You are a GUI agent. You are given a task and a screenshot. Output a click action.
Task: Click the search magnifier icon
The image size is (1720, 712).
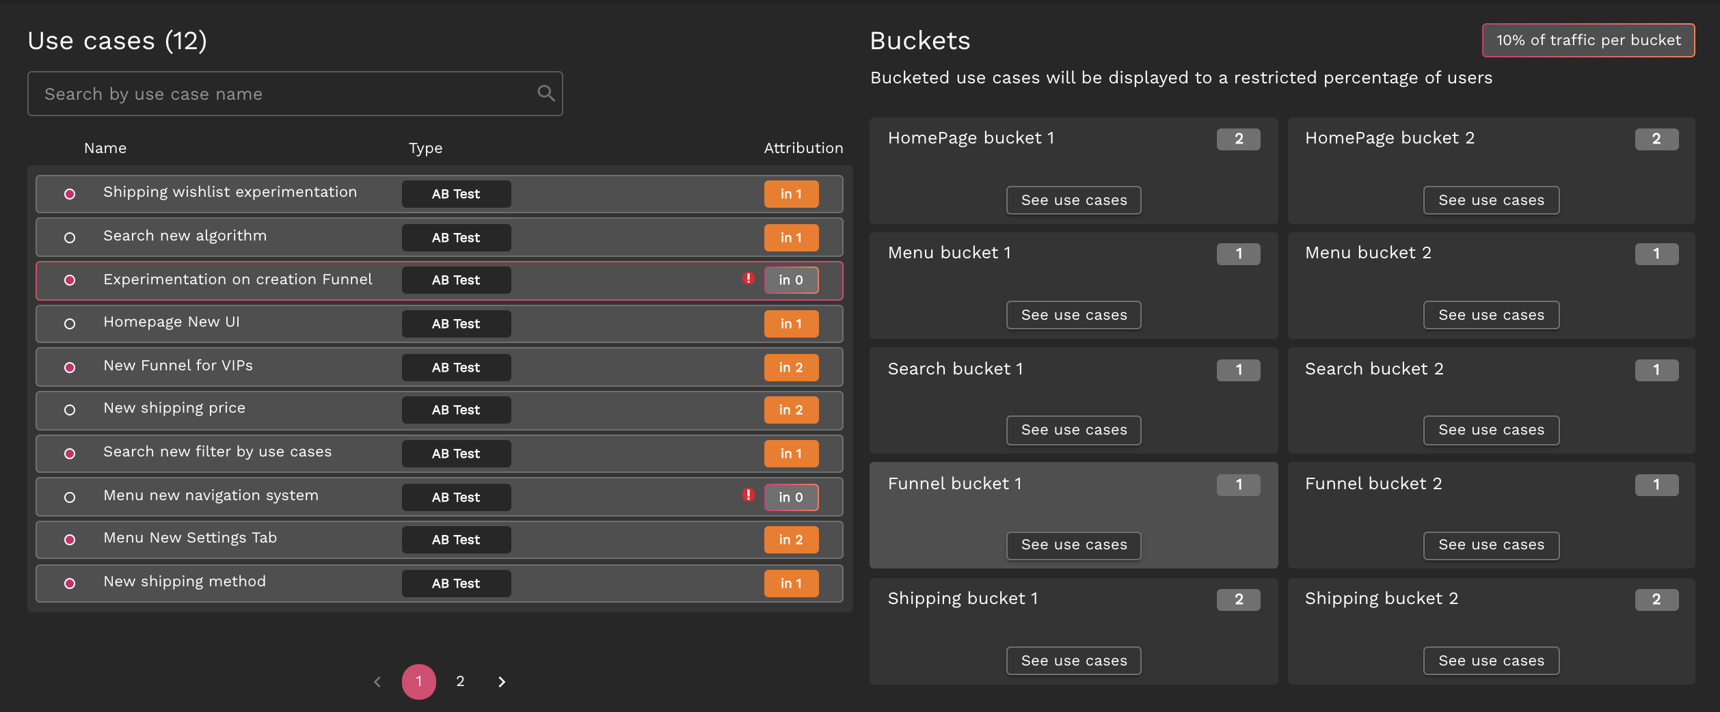(x=546, y=93)
